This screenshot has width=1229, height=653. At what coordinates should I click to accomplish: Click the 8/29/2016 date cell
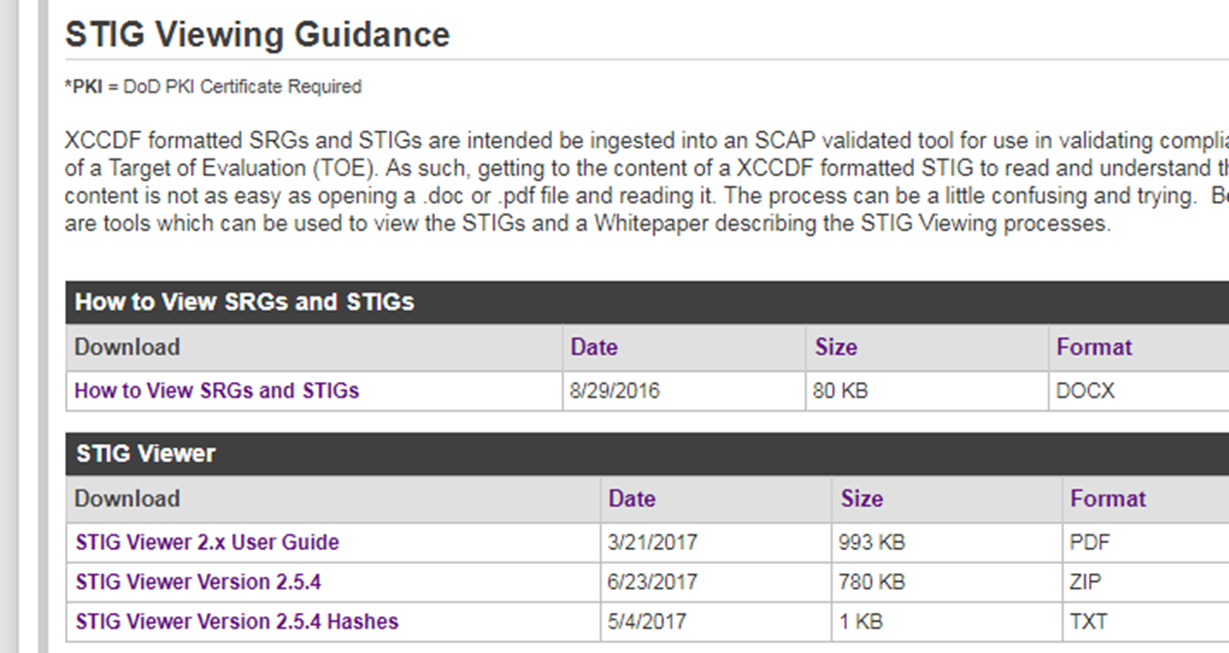pos(614,391)
